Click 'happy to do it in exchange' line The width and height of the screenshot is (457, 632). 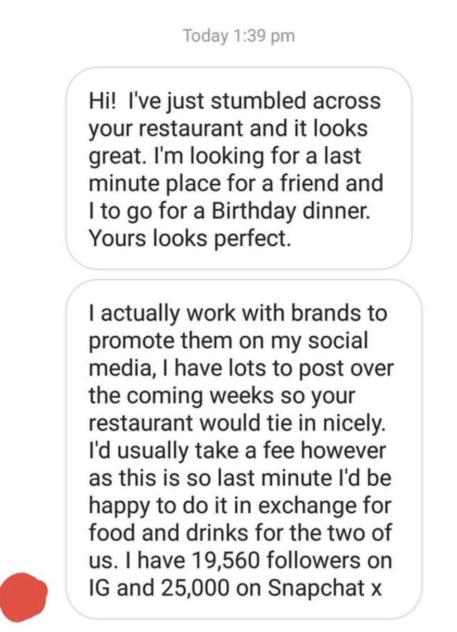[x=239, y=505]
